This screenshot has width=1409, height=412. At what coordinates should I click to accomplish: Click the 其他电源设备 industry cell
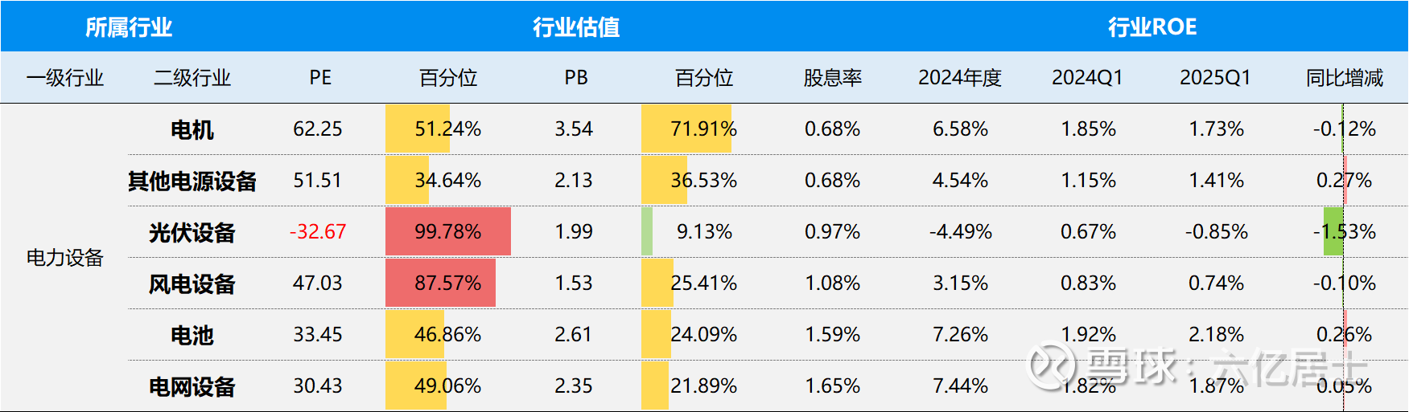192,181
